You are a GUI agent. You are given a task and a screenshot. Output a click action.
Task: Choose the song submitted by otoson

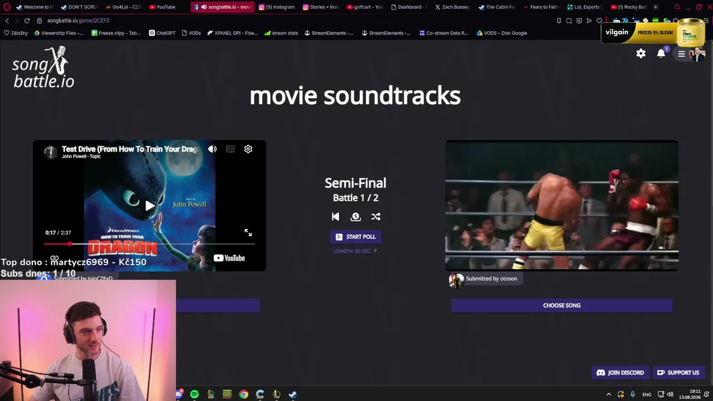click(561, 305)
